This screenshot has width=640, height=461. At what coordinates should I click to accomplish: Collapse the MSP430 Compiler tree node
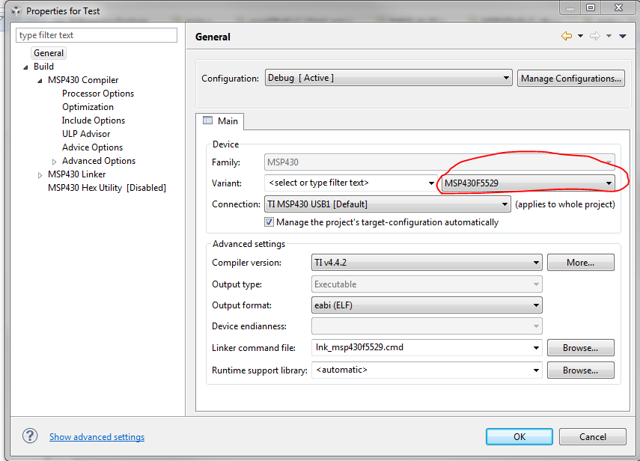(x=40, y=81)
